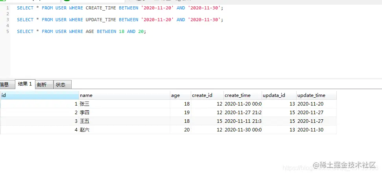
Task: Select create_time cell 2020-11-11 21:3
Action: 243,121
